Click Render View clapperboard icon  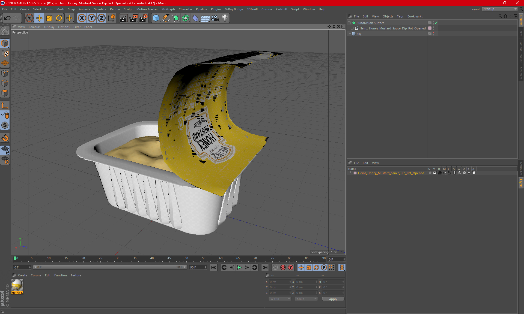(x=123, y=18)
